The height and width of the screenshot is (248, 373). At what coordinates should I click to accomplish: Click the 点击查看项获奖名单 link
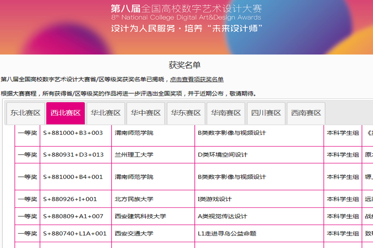(x=197, y=79)
